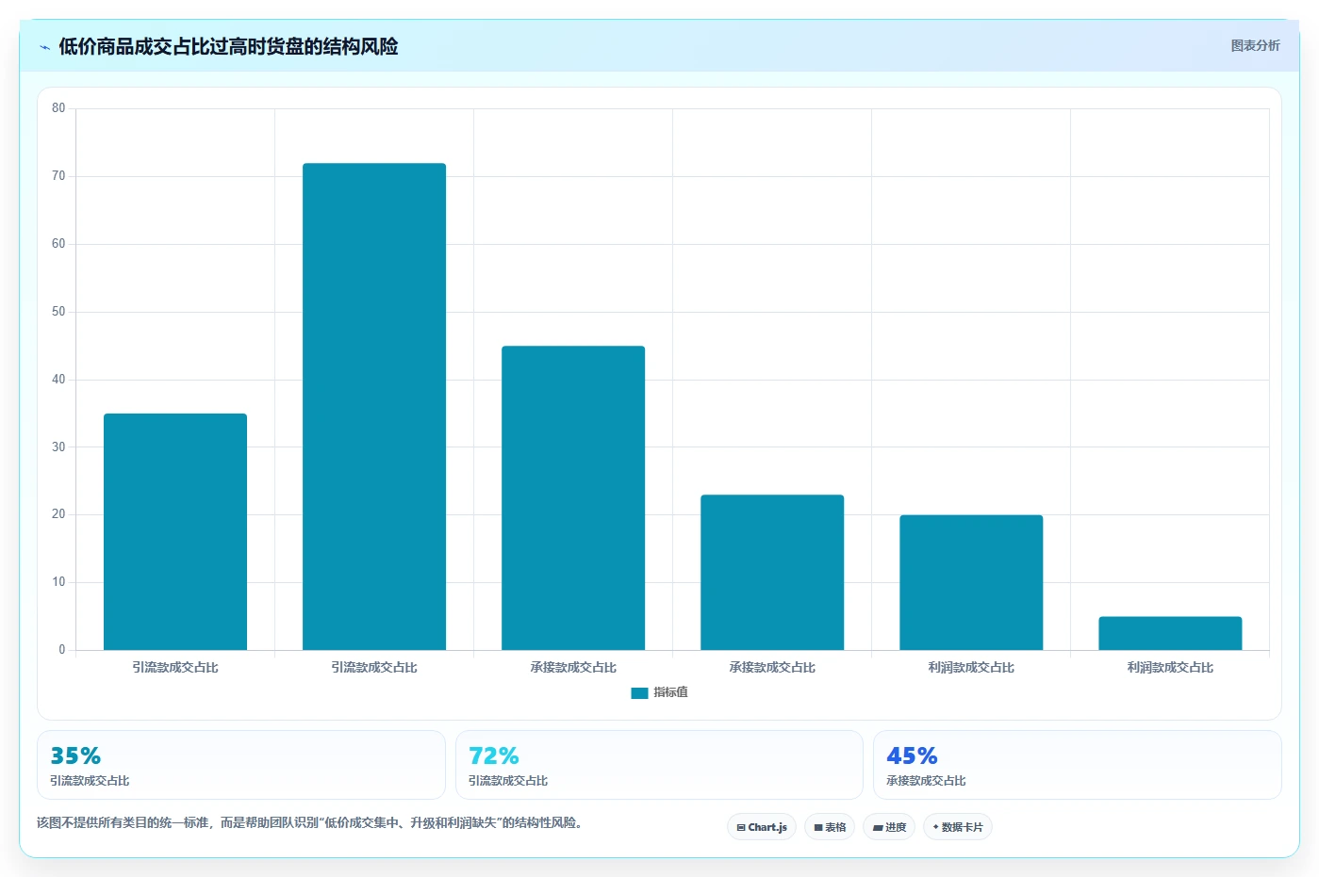The image size is (1319, 877).
Task: Toggle the 指标值 legend item
Action: click(x=659, y=692)
